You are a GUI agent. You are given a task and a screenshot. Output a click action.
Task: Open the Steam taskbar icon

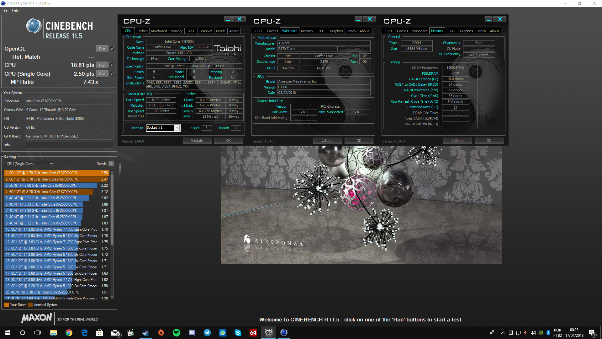pyautogui.click(x=145, y=333)
